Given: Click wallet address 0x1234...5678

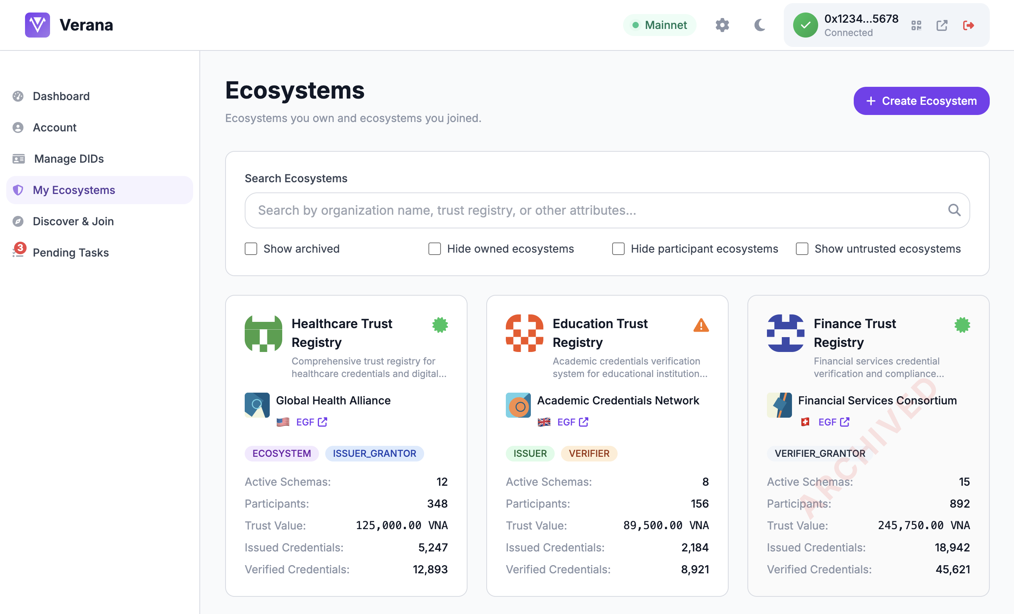Looking at the screenshot, I should (x=861, y=19).
